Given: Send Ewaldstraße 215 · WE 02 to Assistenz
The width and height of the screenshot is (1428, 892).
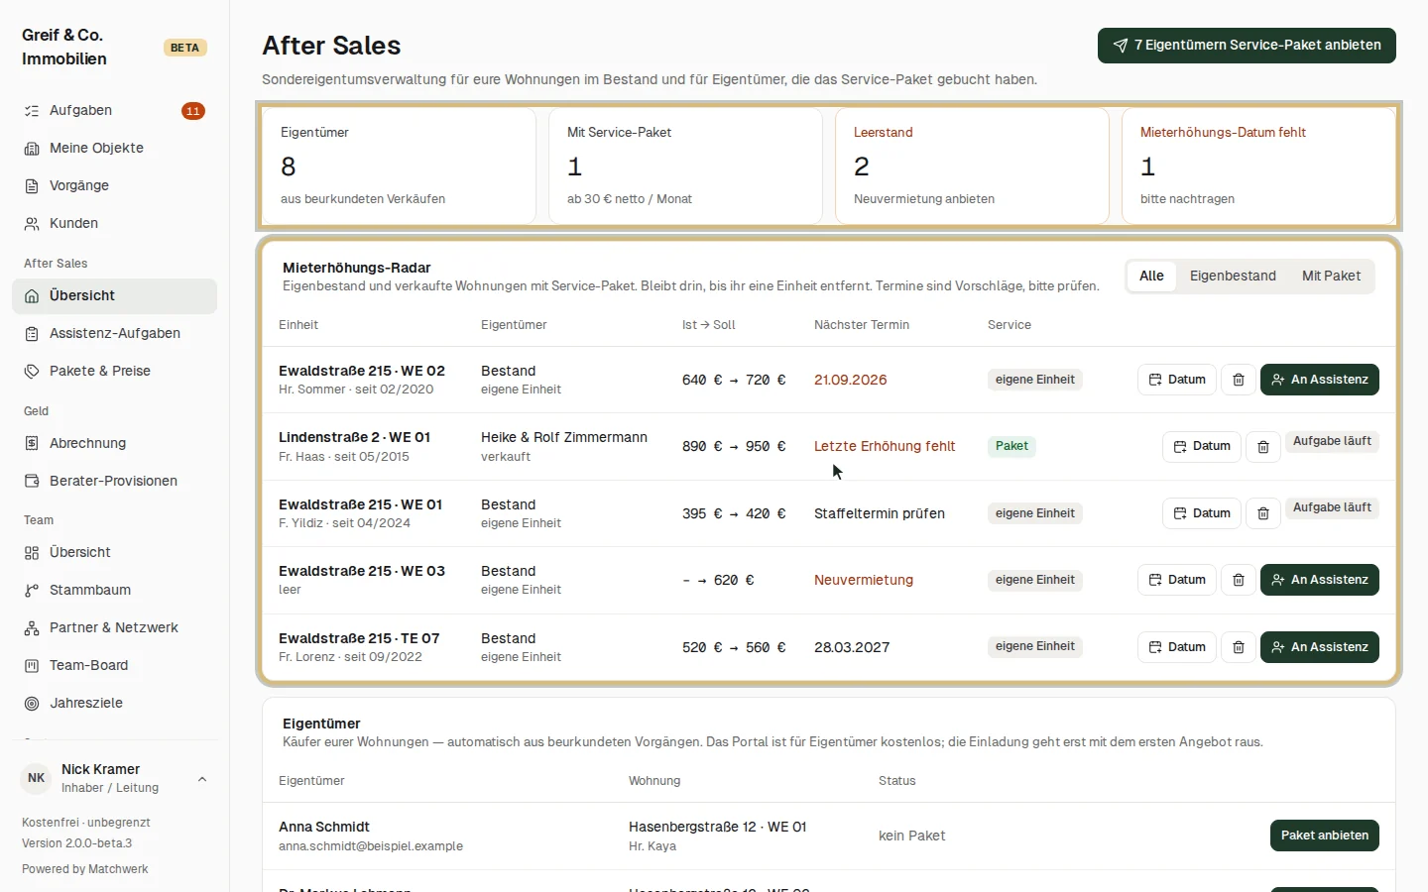Looking at the screenshot, I should (x=1320, y=380).
